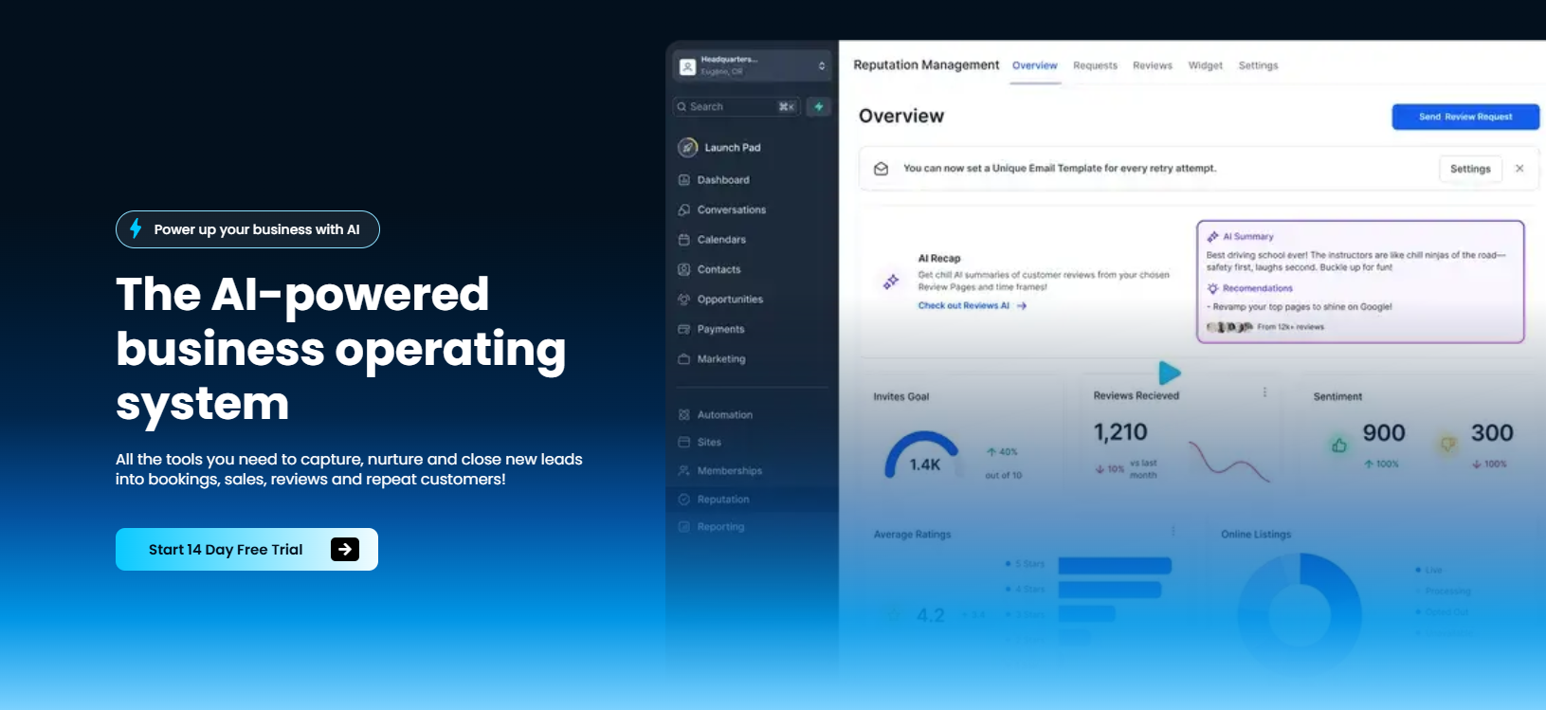Click the Launch Pad rocket icon
1546x710 pixels.
click(x=688, y=147)
